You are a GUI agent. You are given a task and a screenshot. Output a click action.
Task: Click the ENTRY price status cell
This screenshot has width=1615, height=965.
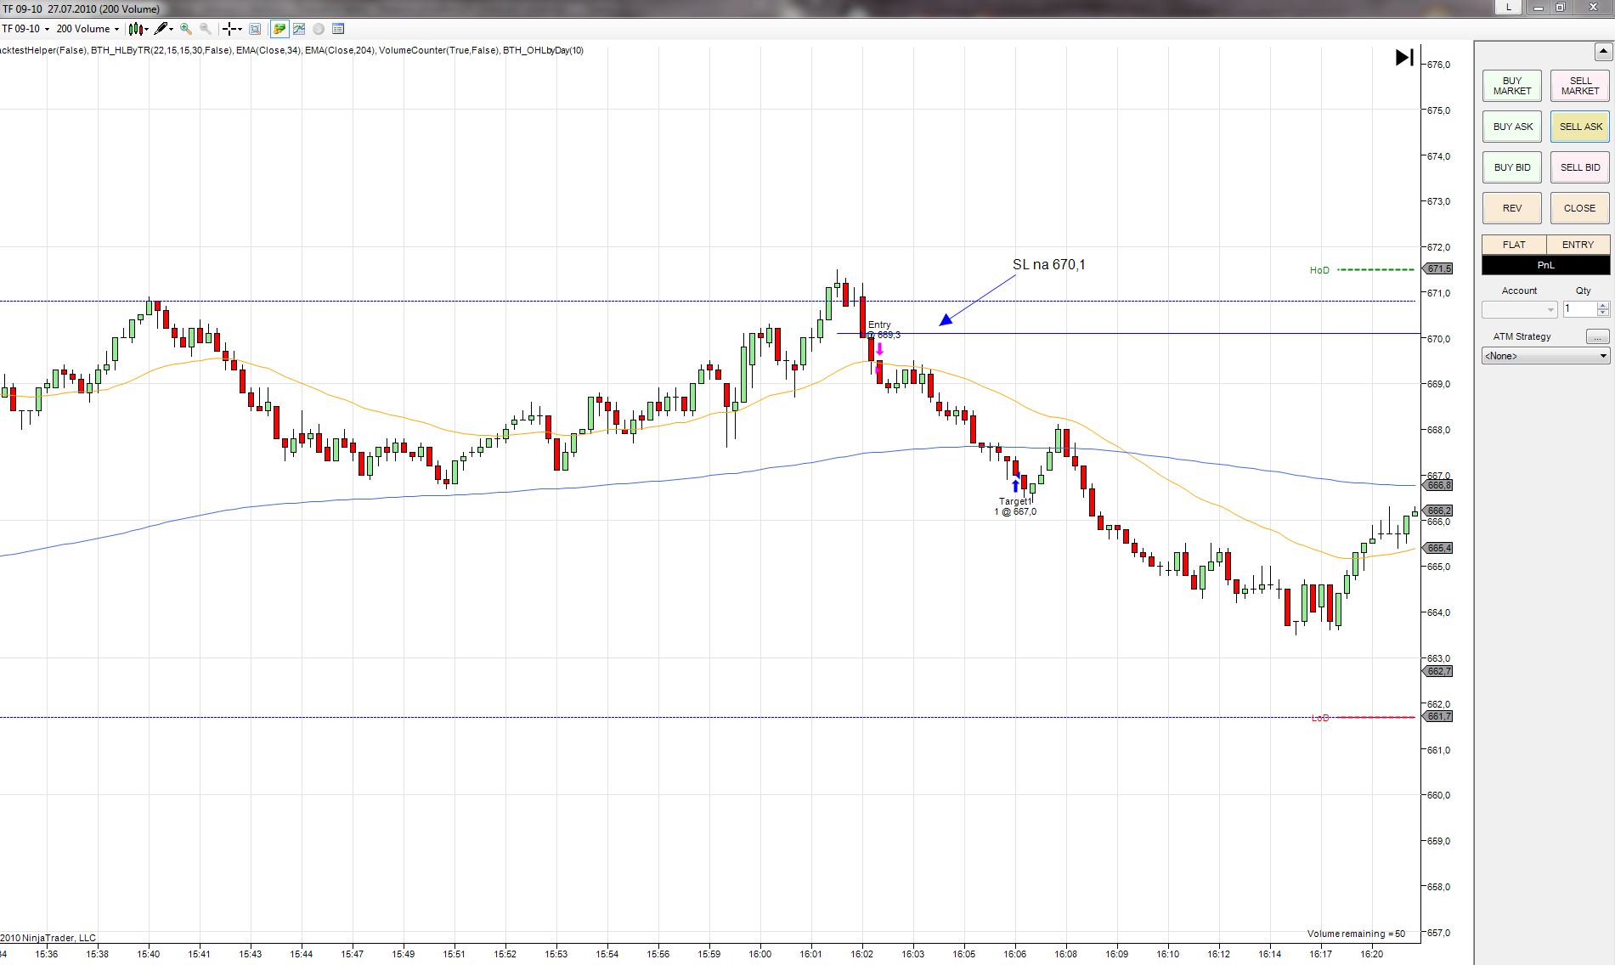1578,245
